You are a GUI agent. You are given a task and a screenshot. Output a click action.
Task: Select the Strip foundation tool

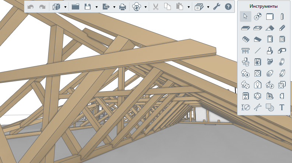point(282,51)
